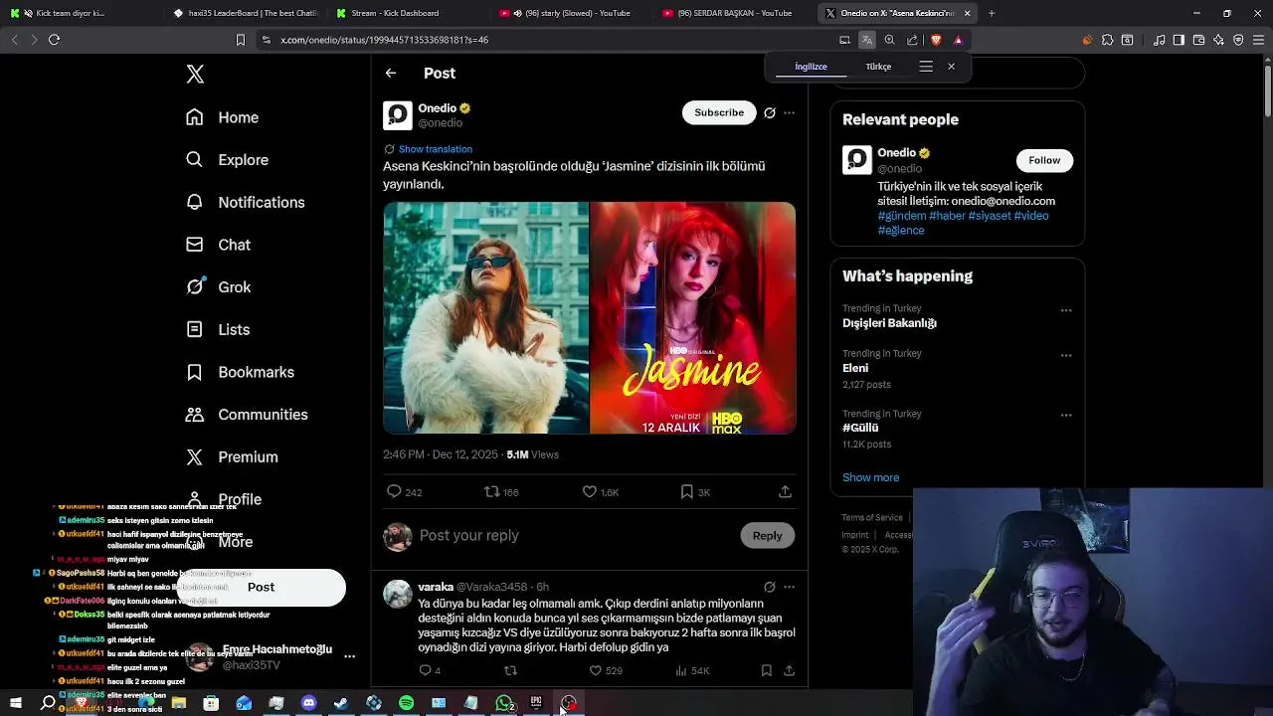Open options for #Güllü trend
Viewport: 1273px width, 716px height.
(x=1066, y=416)
